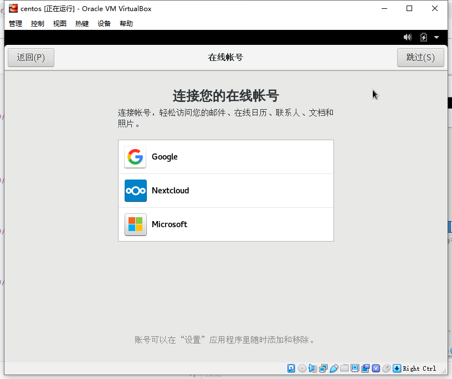Click the hard disk activity status icon

tap(291, 368)
